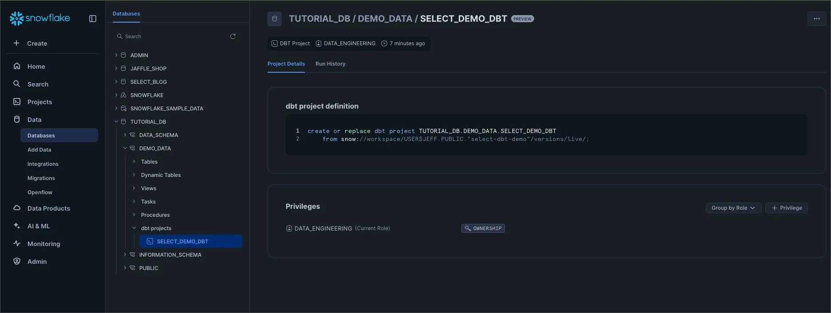Click the dbt project definition code block
This screenshot has width=831, height=313.
pos(546,135)
